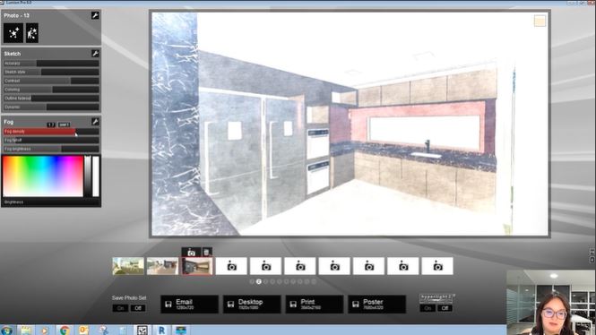
Task: Go to the third photo set page dot
Action: tap(265, 282)
